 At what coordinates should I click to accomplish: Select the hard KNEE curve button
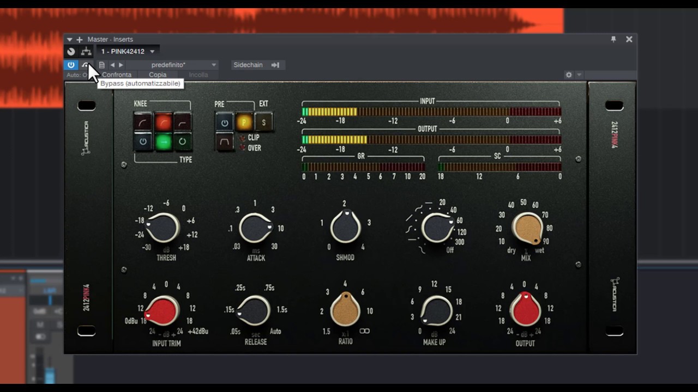pos(183,122)
